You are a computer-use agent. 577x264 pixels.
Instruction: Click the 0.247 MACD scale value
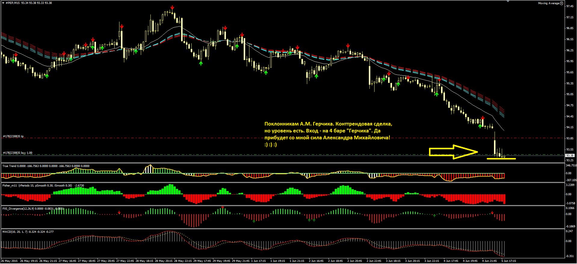click(569, 231)
